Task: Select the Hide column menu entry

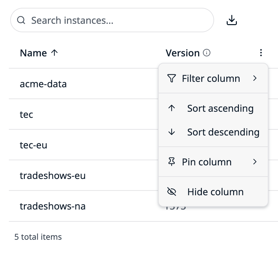Action: [213, 192]
